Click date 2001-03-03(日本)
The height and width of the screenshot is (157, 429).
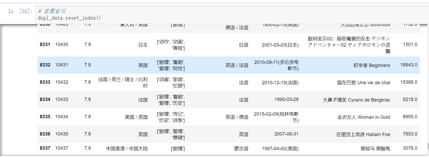point(280,45)
